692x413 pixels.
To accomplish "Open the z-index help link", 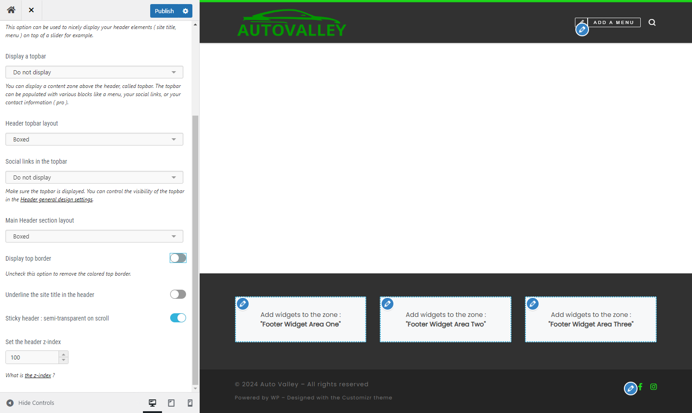I will click(x=38, y=375).
